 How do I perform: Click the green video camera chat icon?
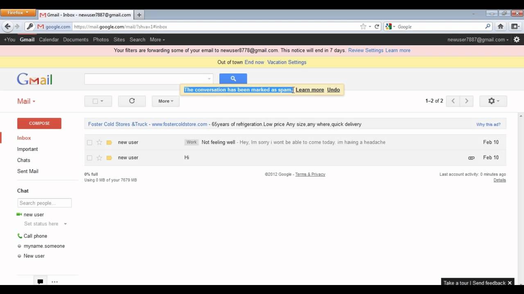pyautogui.click(x=19, y=214)
